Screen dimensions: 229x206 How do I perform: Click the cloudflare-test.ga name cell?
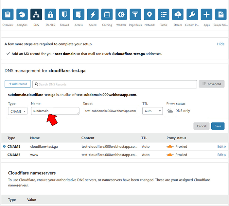pyautogui.click(x=44, y=146)
